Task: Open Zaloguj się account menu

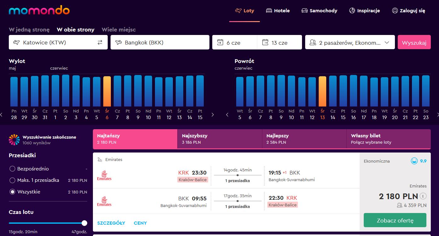Action: (x=408, y=11)
